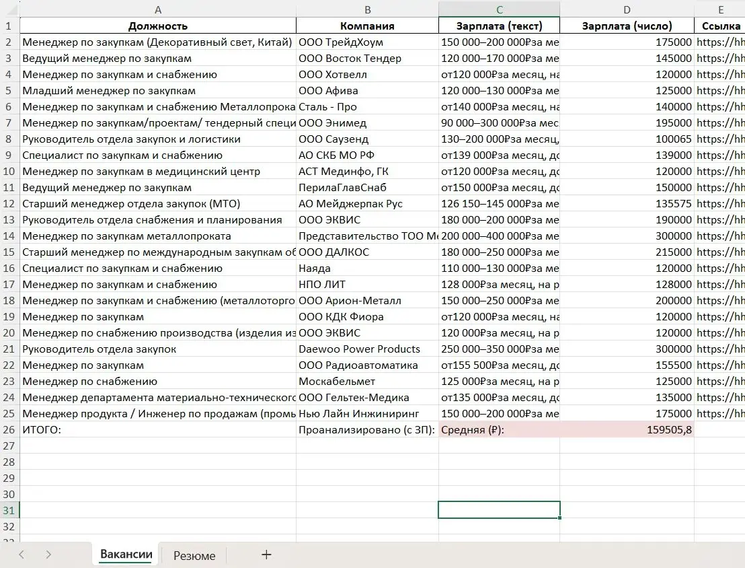Click salary value 100065

pyautogui.click(x=627, y=139)
